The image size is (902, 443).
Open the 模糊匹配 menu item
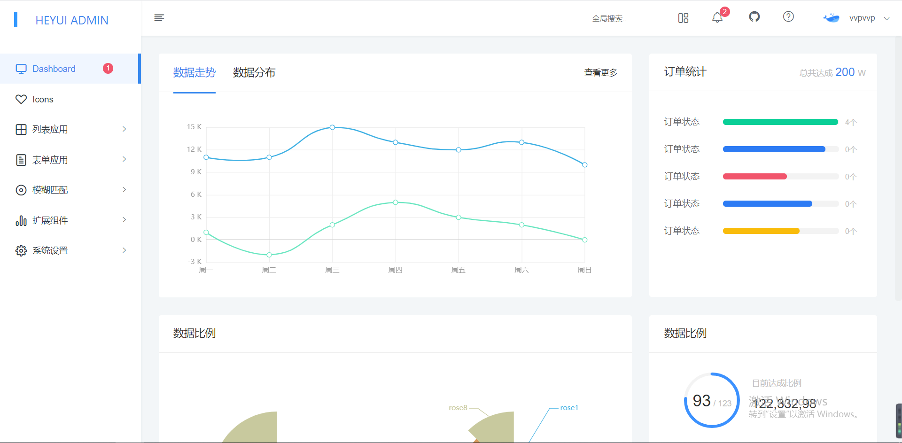[70, 190]
